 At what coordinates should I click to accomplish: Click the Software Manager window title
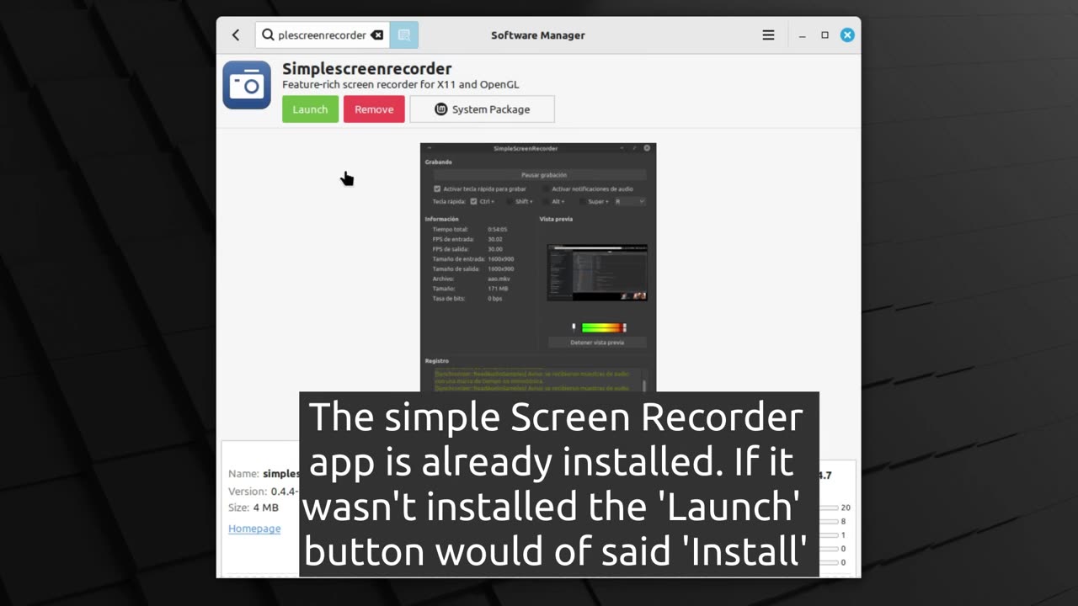coord(538,35)
